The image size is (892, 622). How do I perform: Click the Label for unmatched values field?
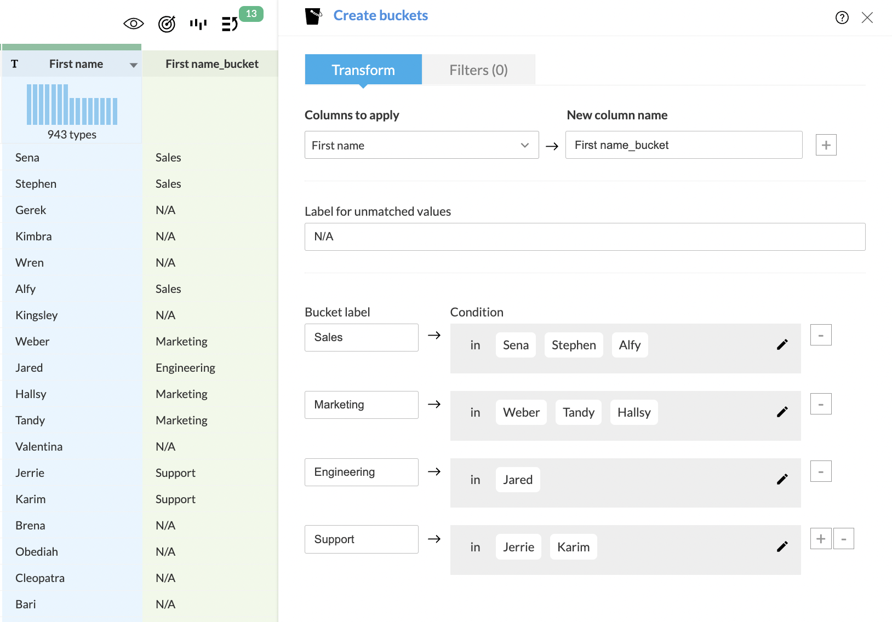point(585,237)
